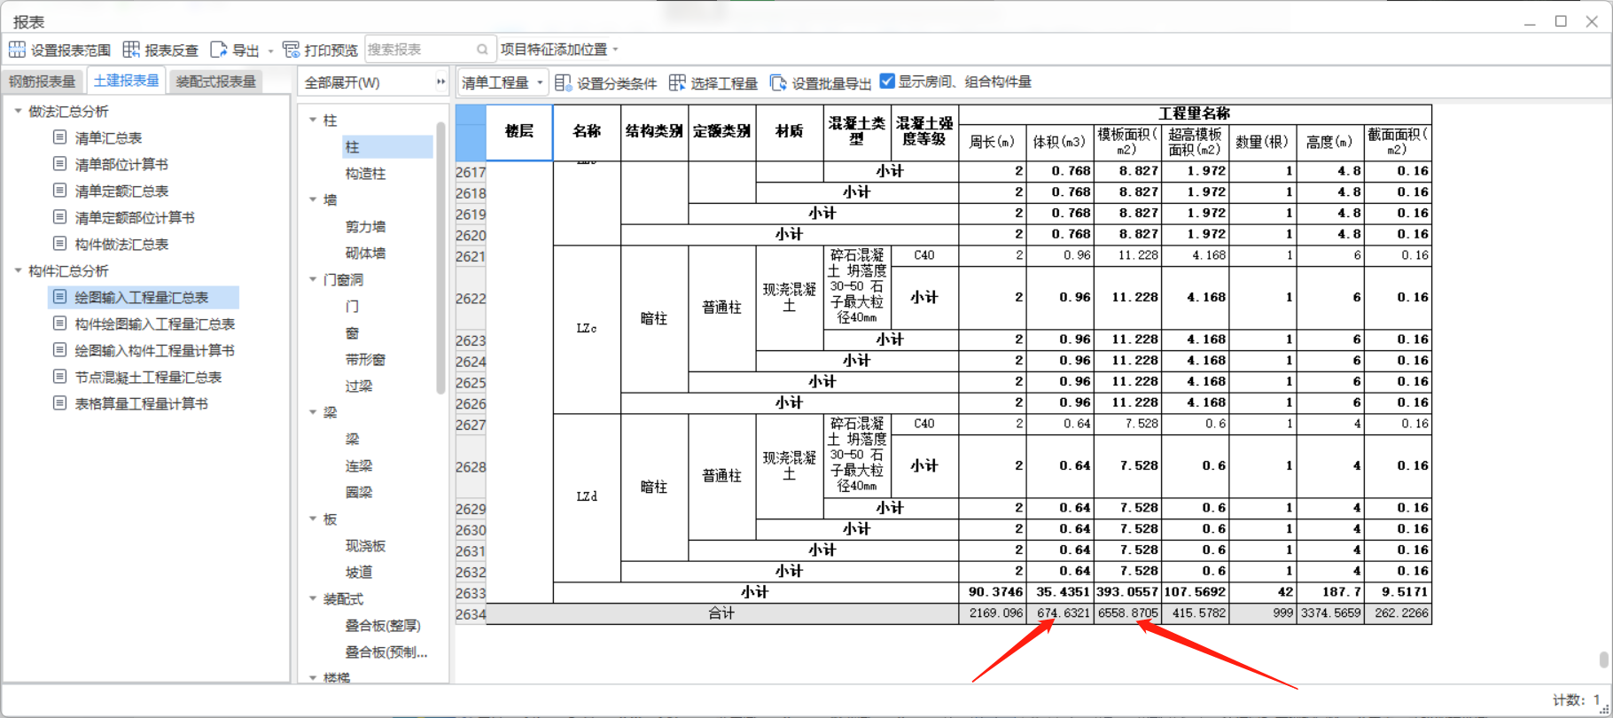Image resolution: width=1613 pixels, height=718 pixels.
Task: Select 砌体墙 in component list
Action: click(x=365, y=254)
